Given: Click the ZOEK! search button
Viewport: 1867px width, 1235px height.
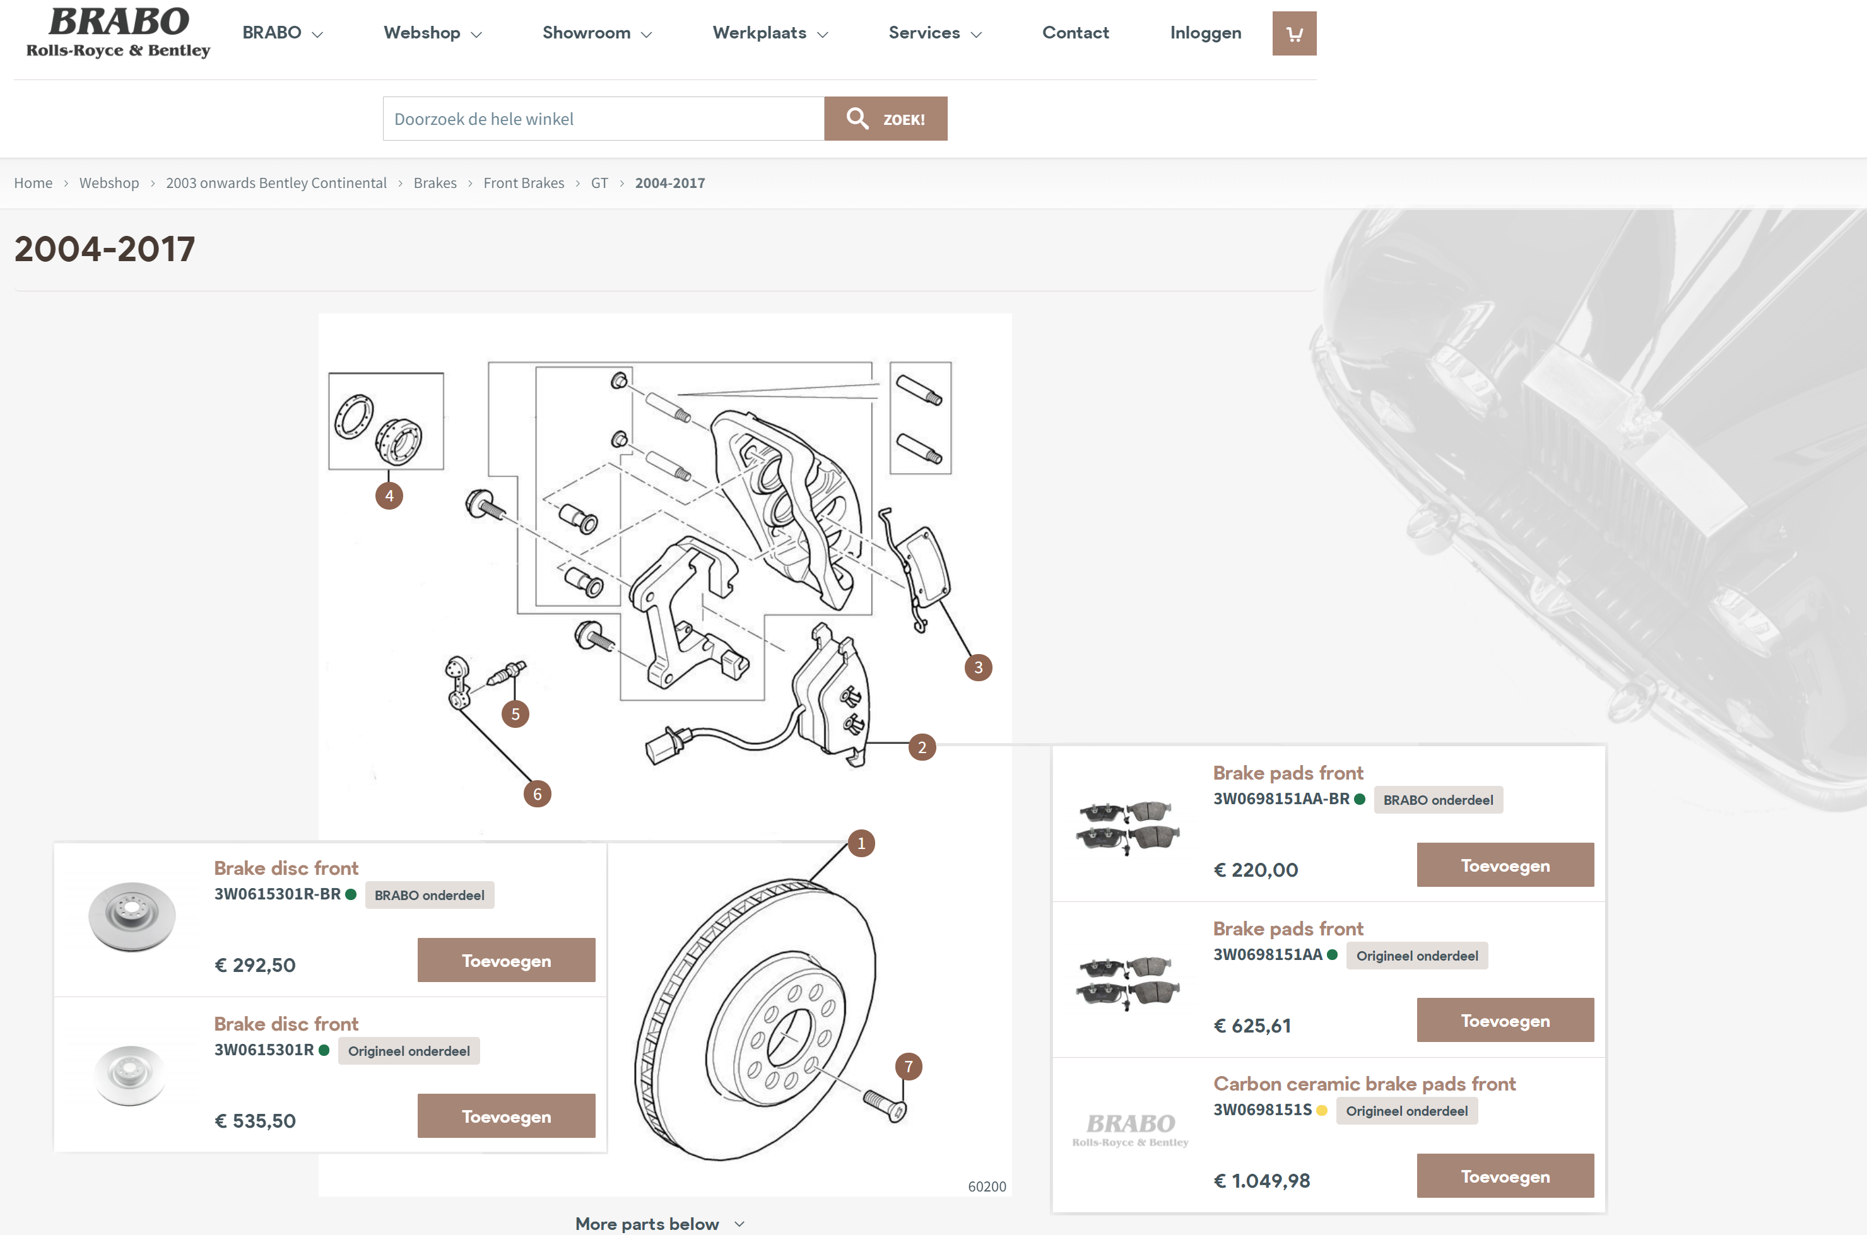Looking at the screenshot, I should tap(885, 119).
